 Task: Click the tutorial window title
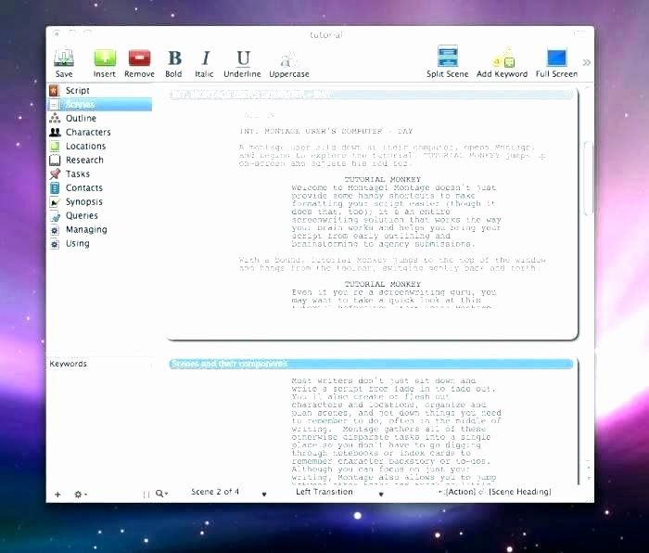pyautogui.click(x=326, y=35)
